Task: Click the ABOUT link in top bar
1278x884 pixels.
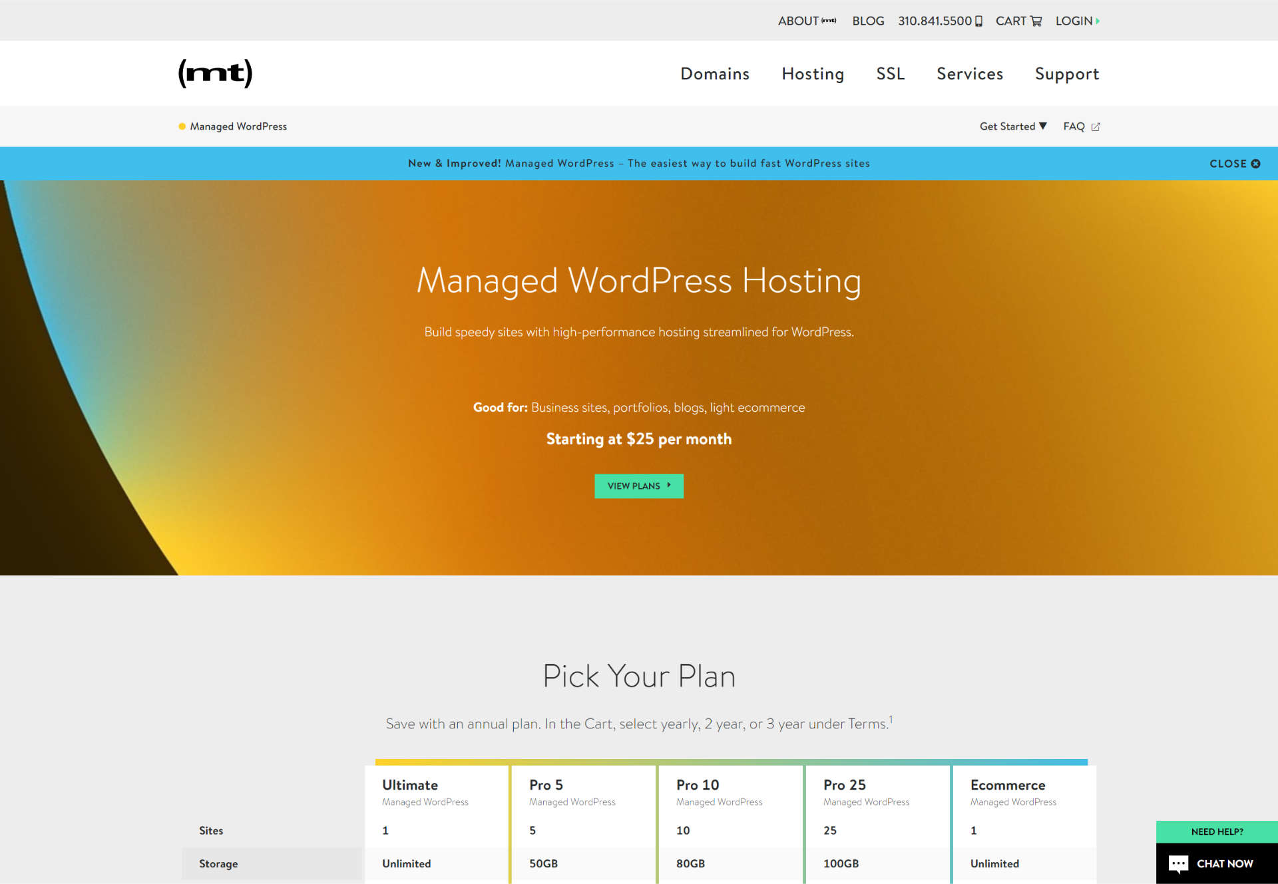Action: 798,21
